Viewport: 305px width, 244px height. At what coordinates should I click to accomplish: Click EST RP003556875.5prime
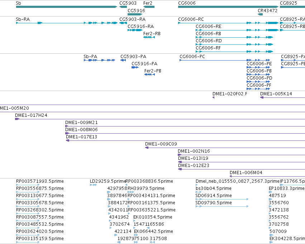click(40, 188)
